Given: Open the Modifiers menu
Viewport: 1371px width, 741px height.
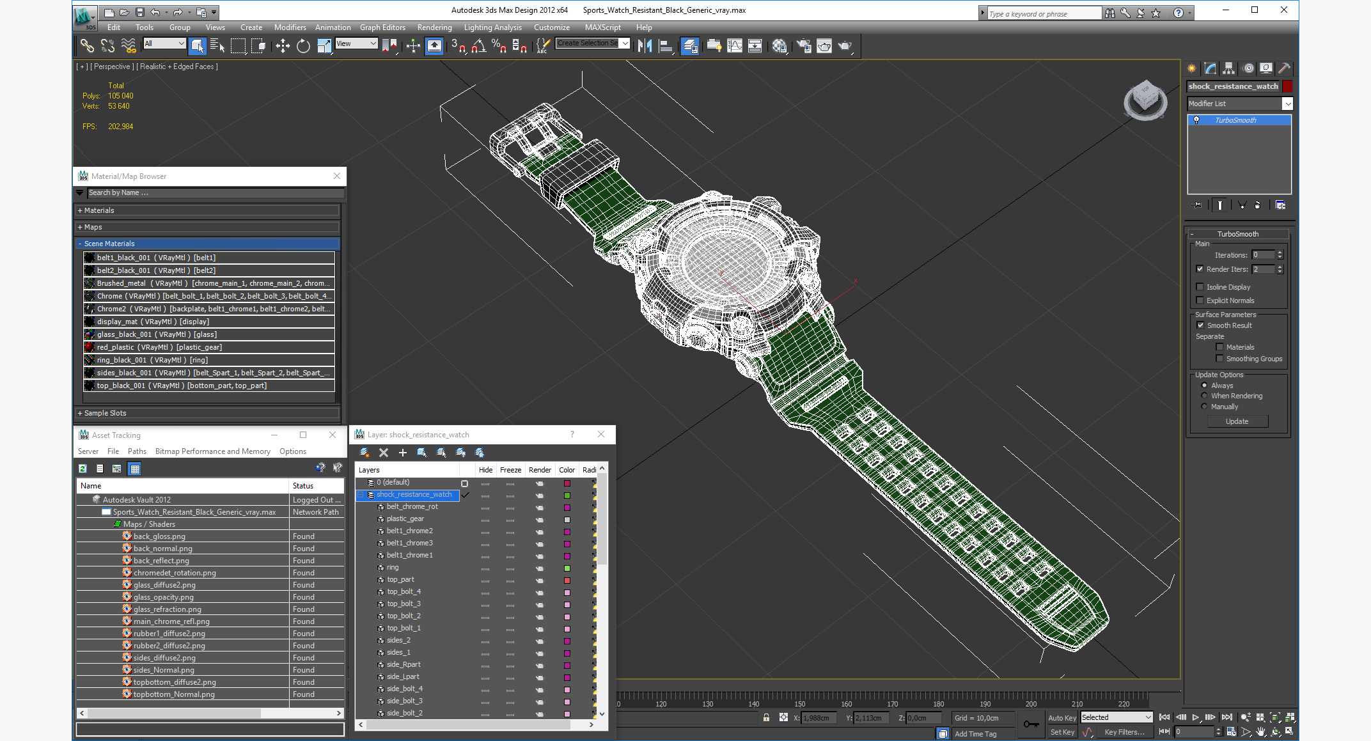Looking at the screenshot, I should click(x=290, y=27).
